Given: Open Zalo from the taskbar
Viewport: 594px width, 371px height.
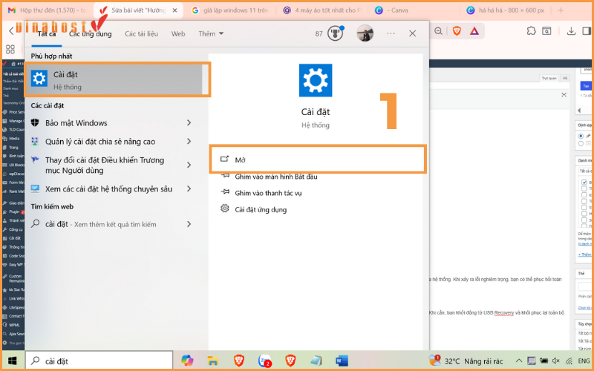Looking at the screenshot, I should tap(264, 361).
